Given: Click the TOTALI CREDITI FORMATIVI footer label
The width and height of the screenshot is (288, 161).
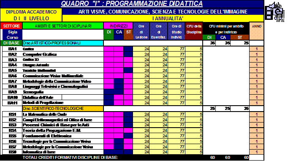Looking at the screenshot, I should pyautogui.click(x=70, y=158).
